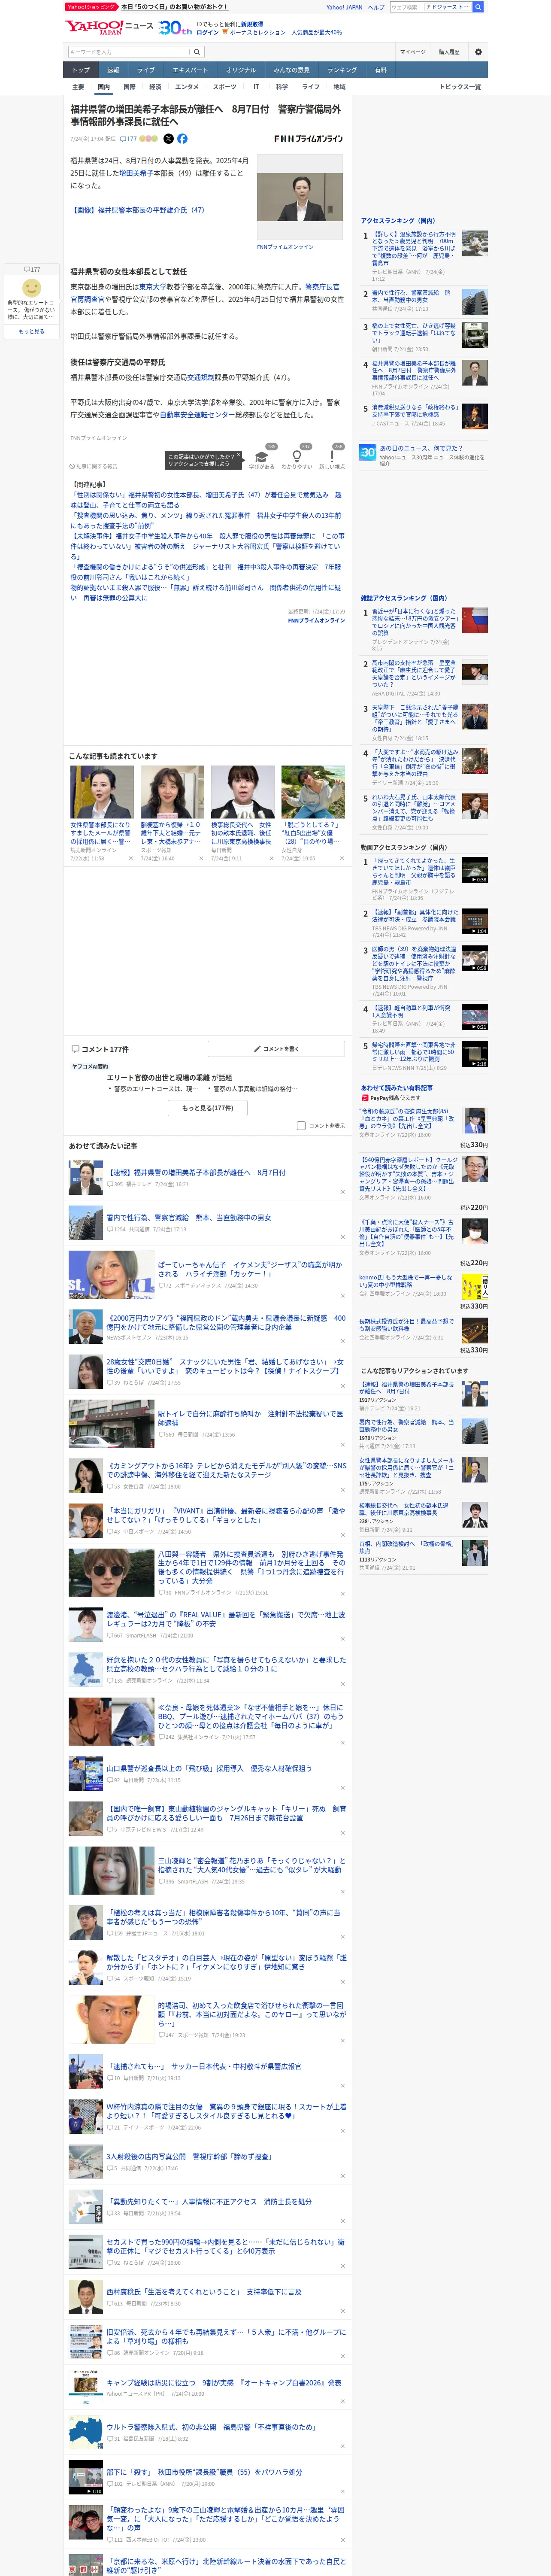The height and width of the screenshot is (2576, 551).
Task: Expand トピックス一覧 link
Action: tap(460, 87)
